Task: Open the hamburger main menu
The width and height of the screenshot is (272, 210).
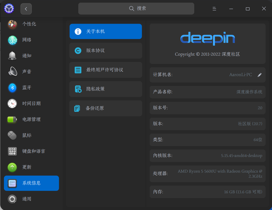Action: point(214,9)
